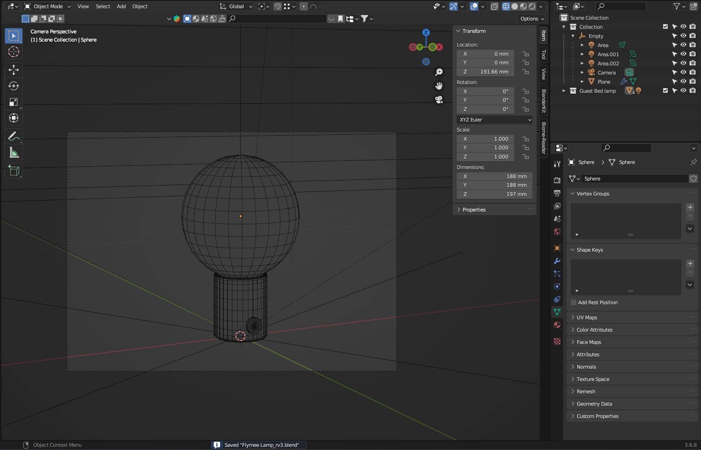Toggle snapping magnet icon
The width and height of the screenshot is (701, 450).
pyautogui.click(x=277, y=6)
